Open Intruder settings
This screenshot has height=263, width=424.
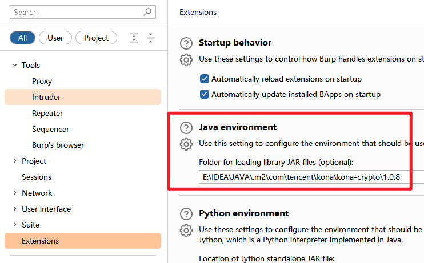(x=83, y=97)
